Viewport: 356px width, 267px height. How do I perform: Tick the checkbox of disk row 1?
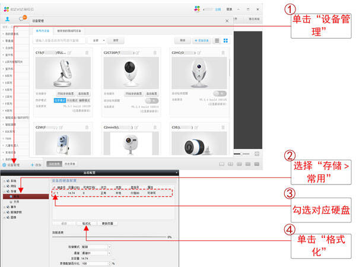54,193
